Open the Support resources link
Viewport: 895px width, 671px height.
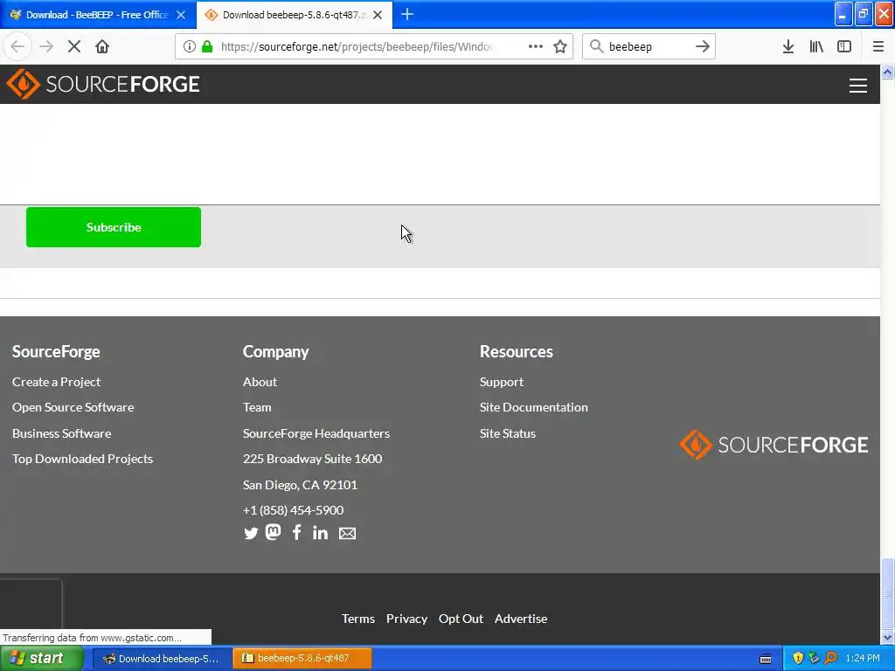501,382
